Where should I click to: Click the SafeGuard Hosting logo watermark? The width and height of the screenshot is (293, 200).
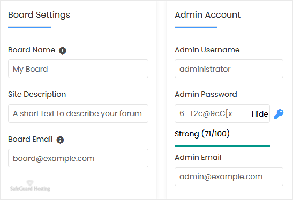coord(30,186)
